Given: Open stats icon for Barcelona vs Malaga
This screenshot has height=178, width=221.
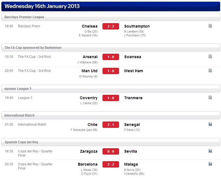Looking at the screenshot, I should point(210,164).
